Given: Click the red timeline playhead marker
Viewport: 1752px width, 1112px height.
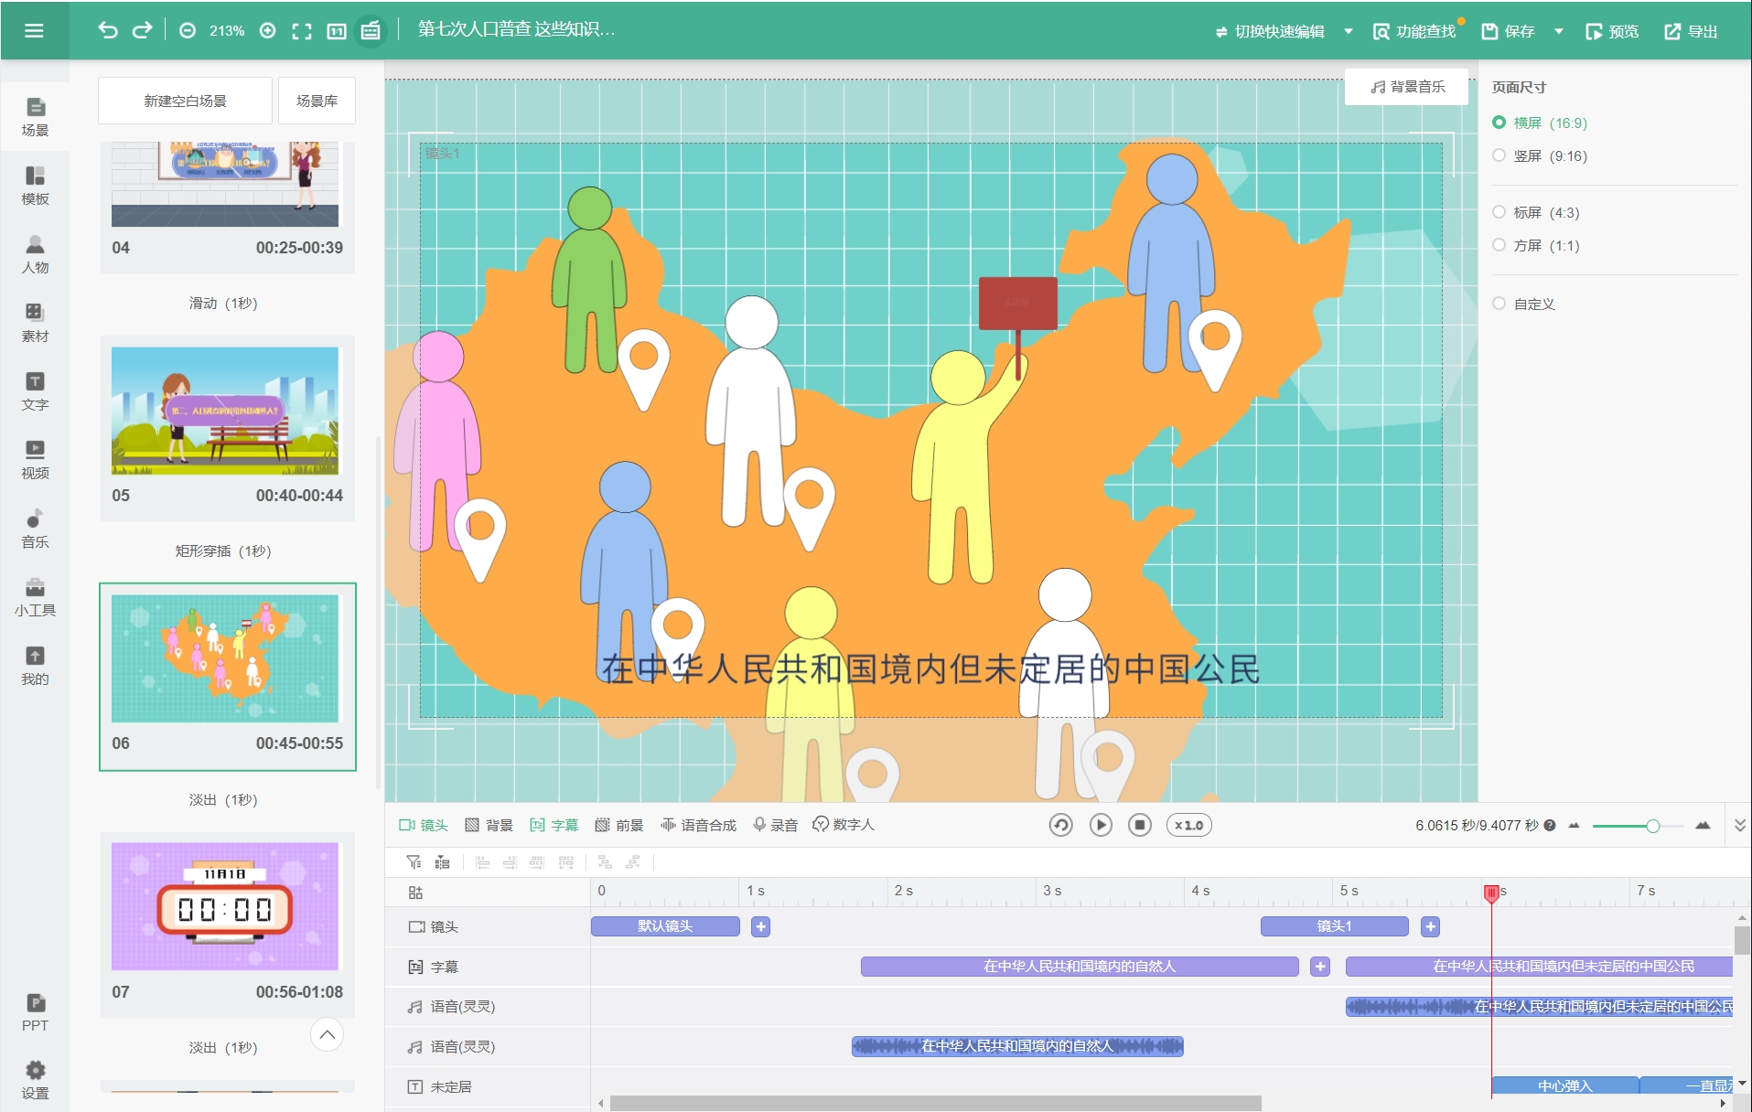Looking at the screenshot, I should (1491, 893).
